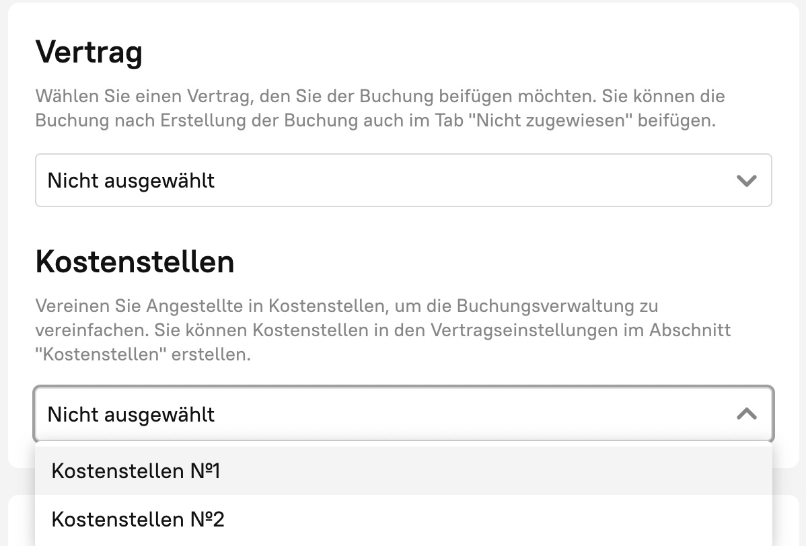Open the Vertrag selection dropdown

[x=403, y=180]
